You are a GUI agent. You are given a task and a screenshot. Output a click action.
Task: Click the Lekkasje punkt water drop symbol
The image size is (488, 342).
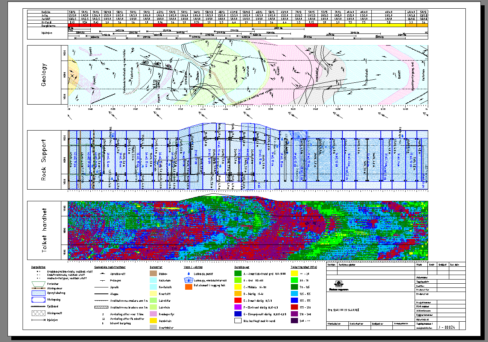tap(189, 274)
